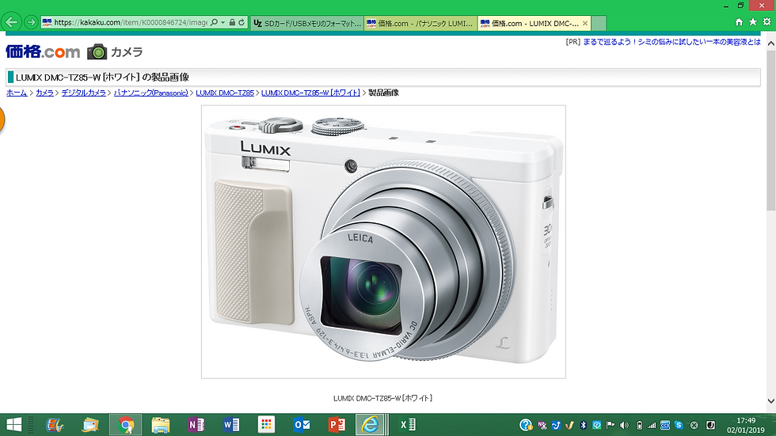Switch to the パナソニック LUMI tab
Image resolution: width=776 pixels, height=436 pixels.
(420, 23)
